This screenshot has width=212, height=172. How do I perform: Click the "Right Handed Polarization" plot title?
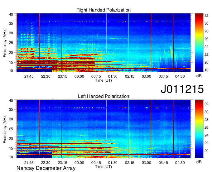pyautogui.click(x=104, y=10)
